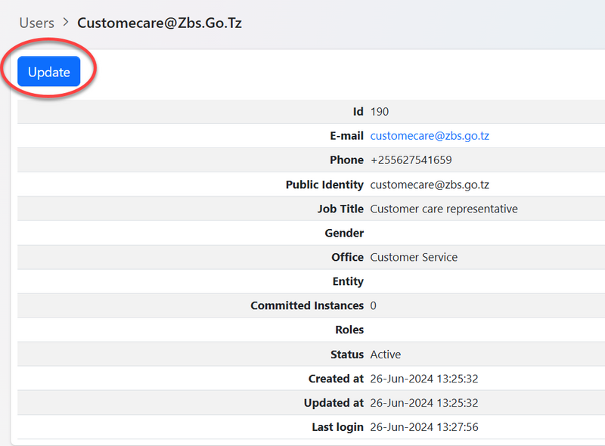The image size is (605, 446).
Task: Click the customecare@zbs.go.tz e-mail link
Action: point(430,136)
